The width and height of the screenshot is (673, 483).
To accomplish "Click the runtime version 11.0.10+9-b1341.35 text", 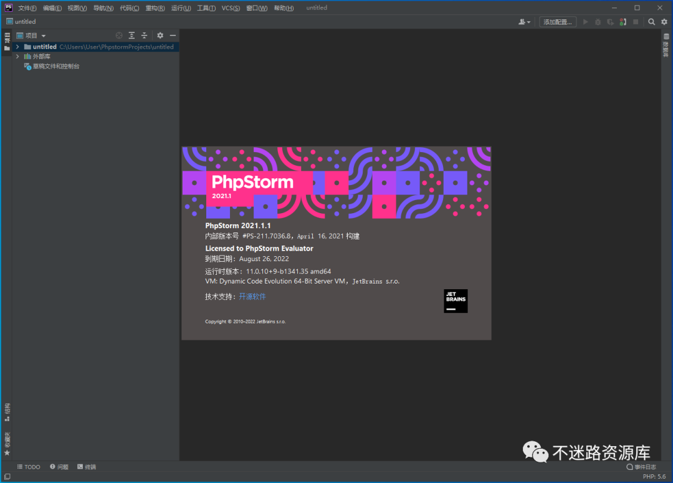I will tap(289, 271).
